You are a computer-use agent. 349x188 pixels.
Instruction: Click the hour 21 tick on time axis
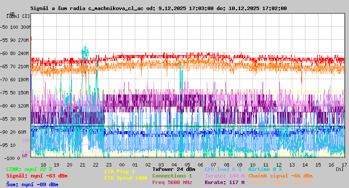82,164
